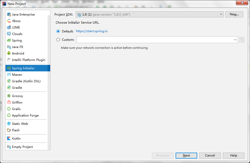Click the Griffon red icon
The image size is (250, 163).
(9, 103)
